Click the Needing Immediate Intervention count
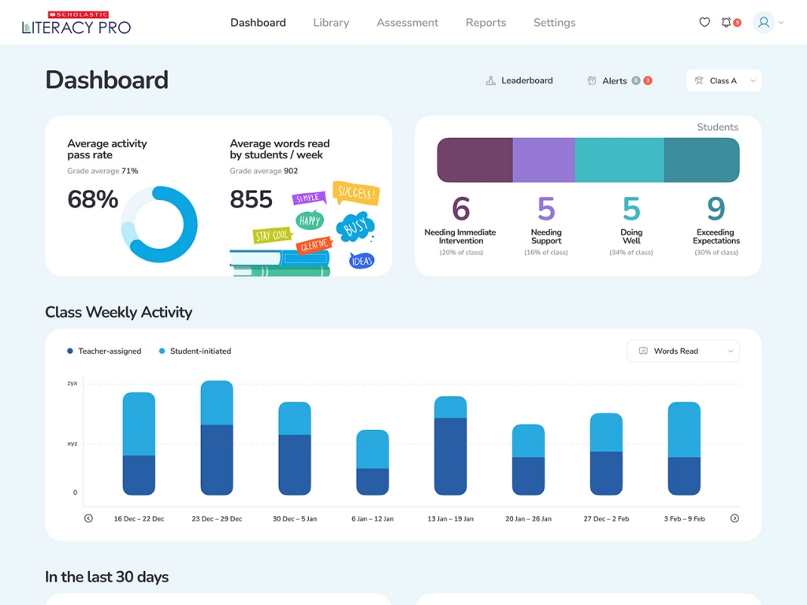Screen dimensions: 807x605 coord(460,210)
